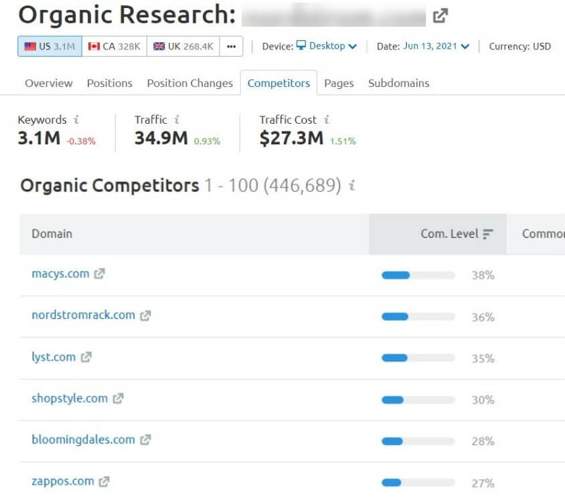Open nordstromrack.com via its external link icon

click(x=145, y=316)
